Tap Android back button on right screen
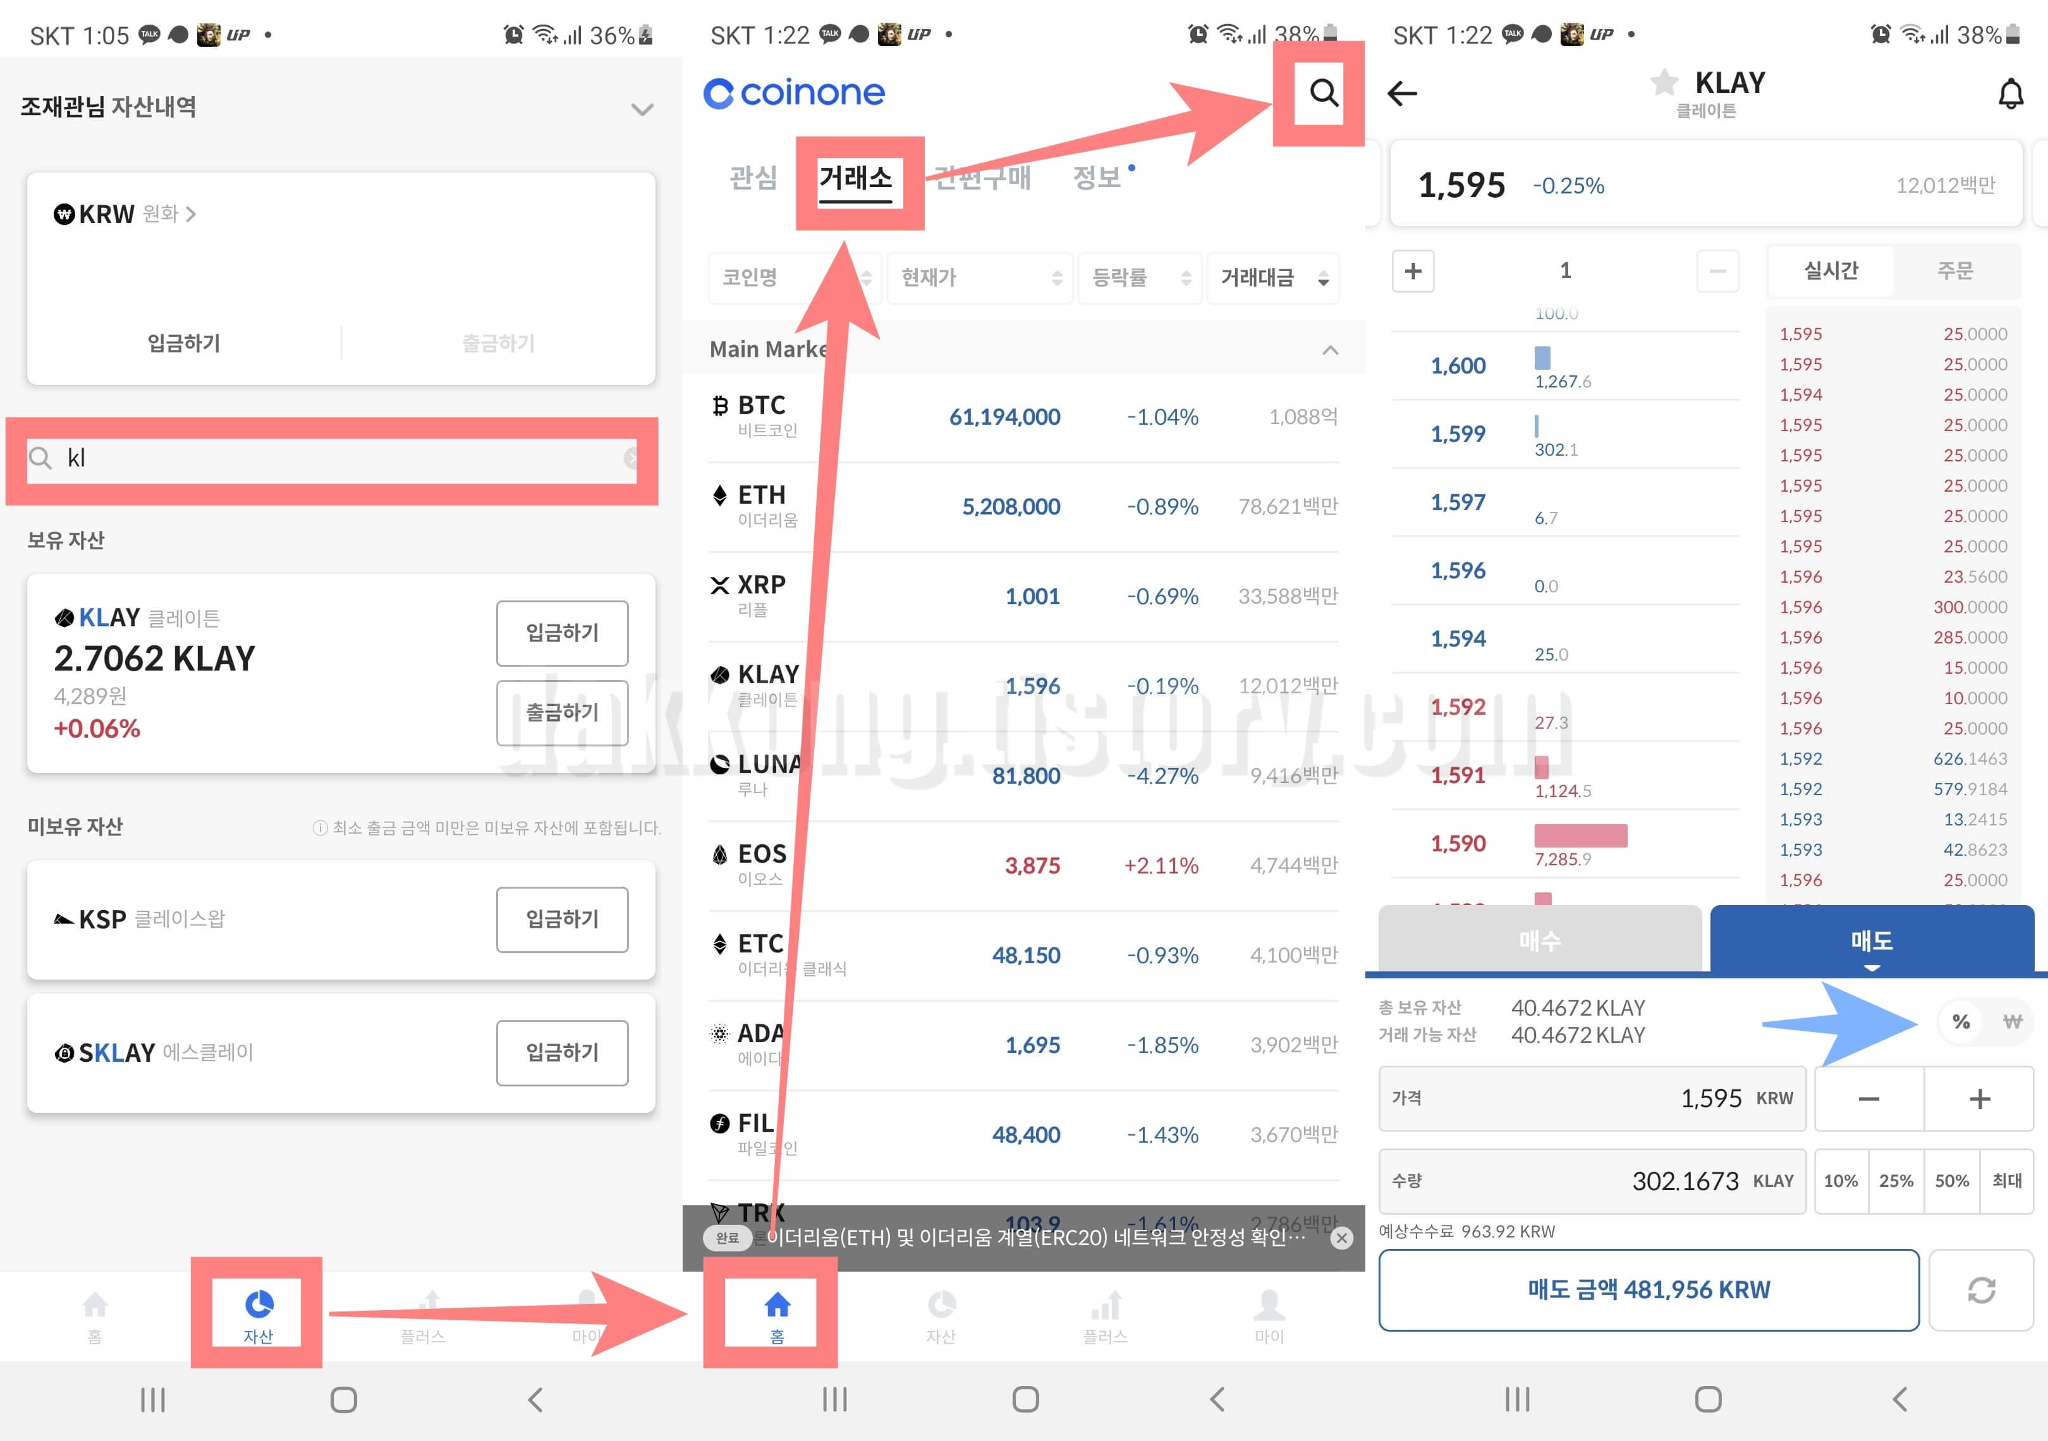2048x1441 pixels. coord(1900,1399)
